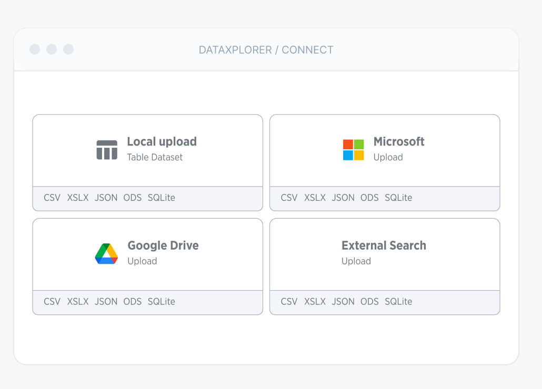Open the Local upload card title
The image size is (542, 389).
click(x=162, y=141)
